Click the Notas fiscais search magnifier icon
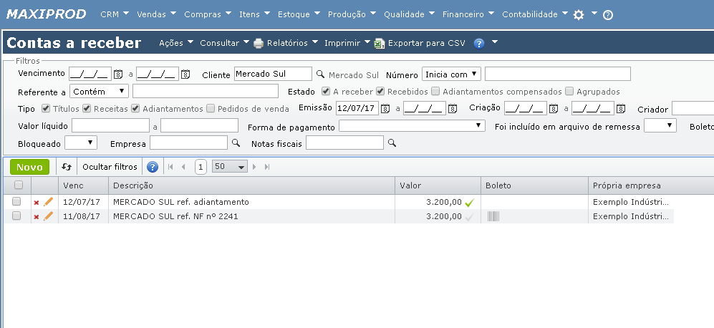714x328 pixels. (392, 143)
